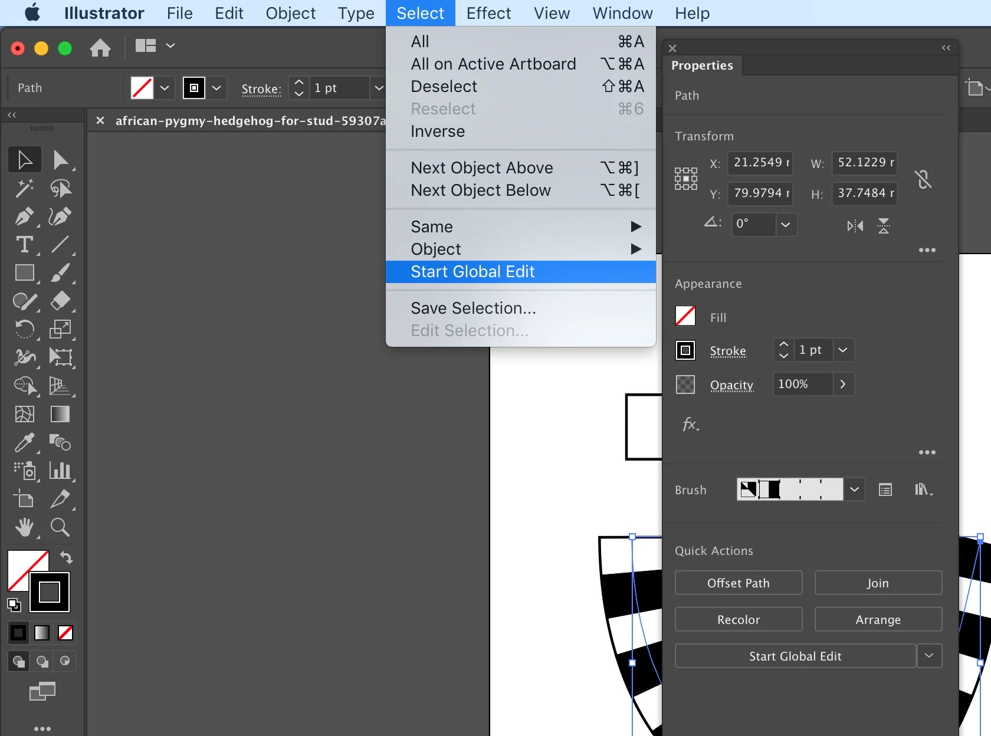Screen dimensions: 991x736
Task: Select the Rotate tool
Action: point(25,329)
